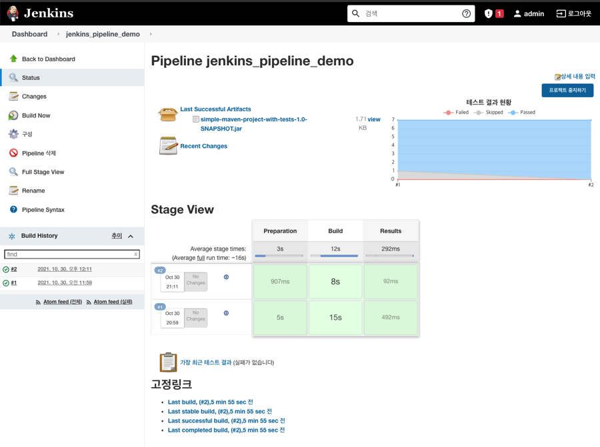This screenshot has height=447, width=600.
Task: Click the Recent Changes notepad icon
Action: tap(168, 145)
